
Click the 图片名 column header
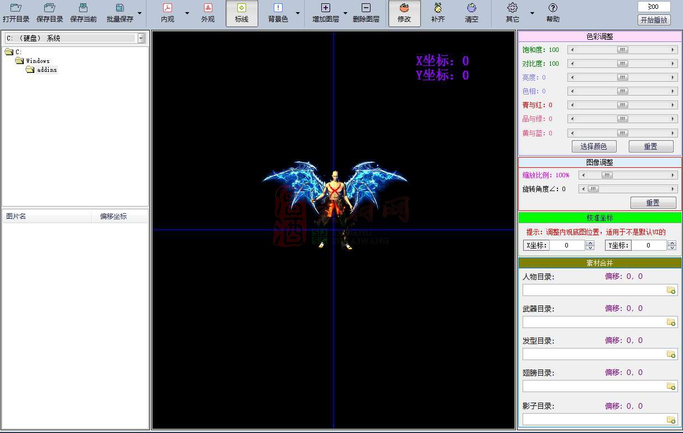tap(47, 216)
